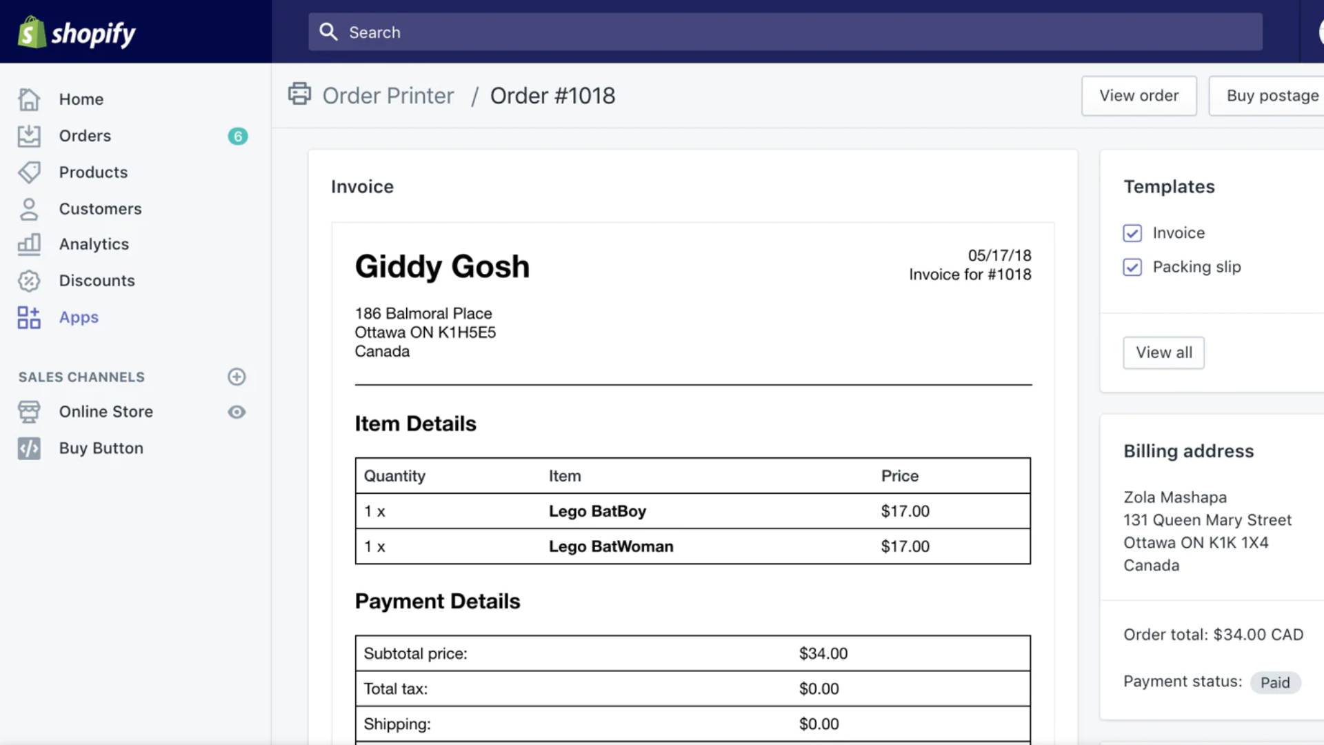
Task: Click the Billing address heading
Action: (x=1188, y=451)
